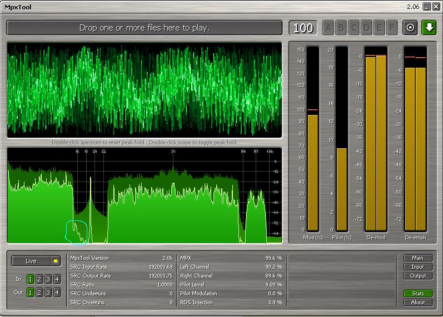Click the De-mod level meter
443x317 pixels.
(x=376, y=139)
